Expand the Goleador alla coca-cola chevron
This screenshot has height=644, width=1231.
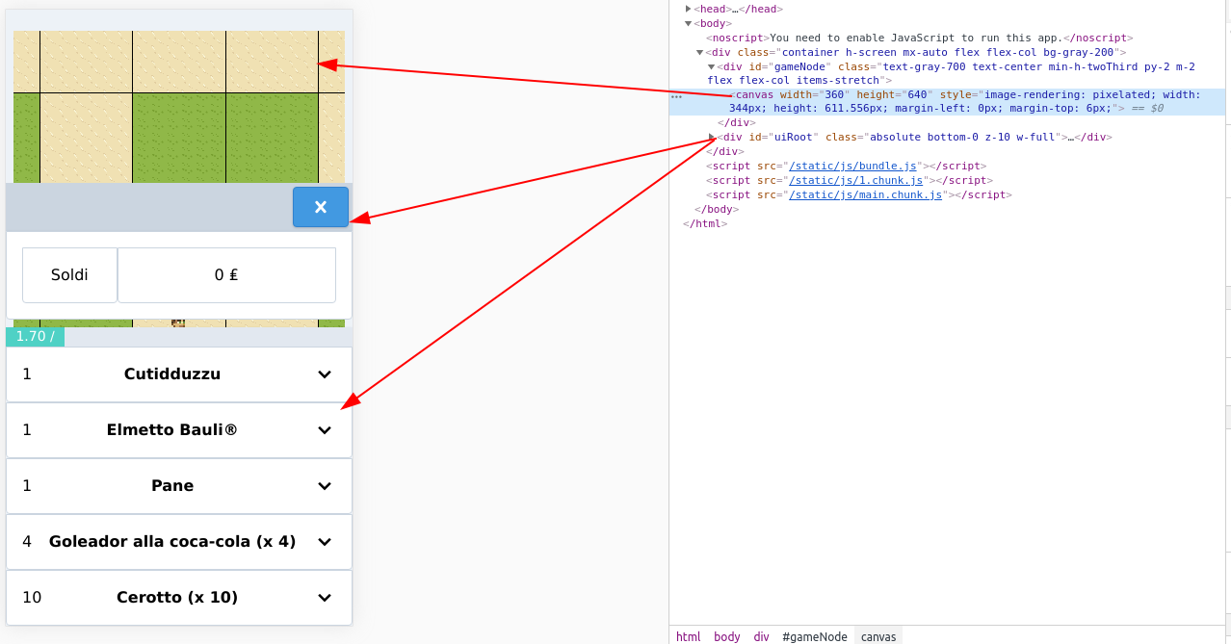coord(325,542)
